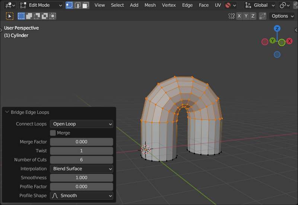Expand the left toolbar arrow

pyautogui.click(x=1, y=30)
